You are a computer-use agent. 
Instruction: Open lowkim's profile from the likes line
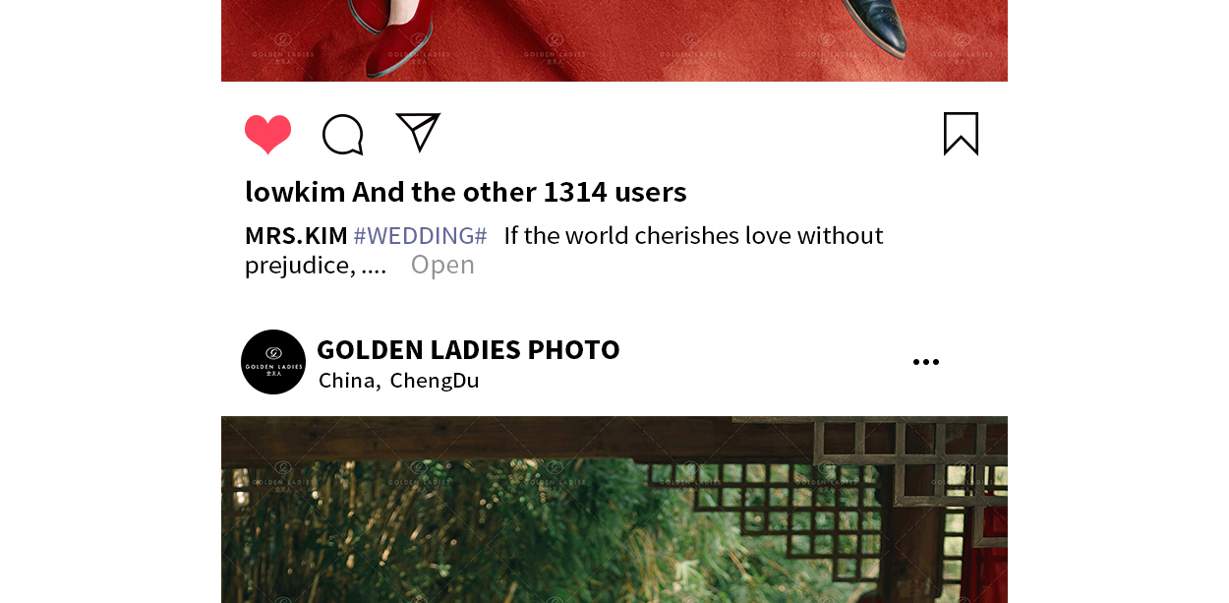[x=295, y=191]
